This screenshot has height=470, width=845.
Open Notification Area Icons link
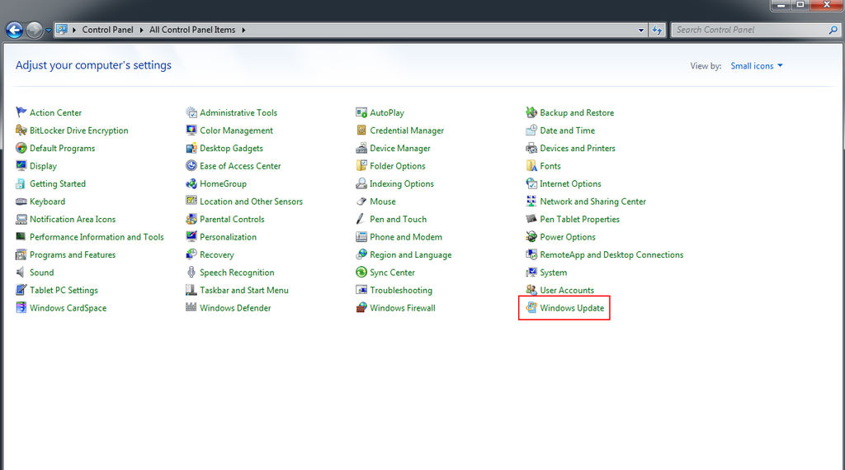(73, 219)
